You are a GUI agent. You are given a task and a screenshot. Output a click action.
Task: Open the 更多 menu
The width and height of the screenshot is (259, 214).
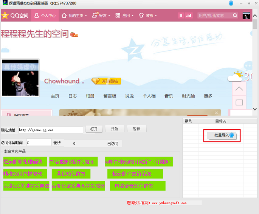pyautogui.click(x=208, y=96)
